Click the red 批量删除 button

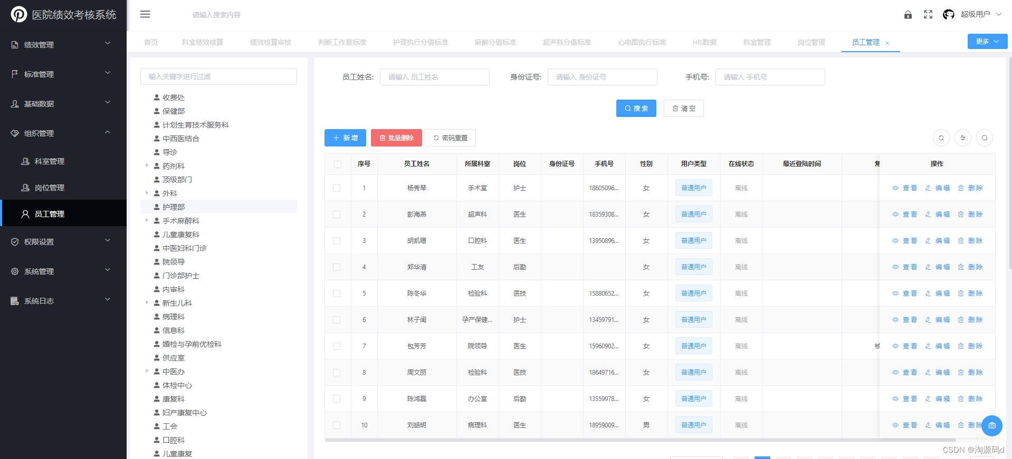tap(396, 138)
